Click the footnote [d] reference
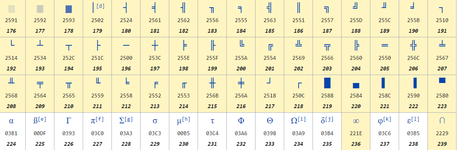Viewport: 460px width, 150px height. [x=100, y=6]
